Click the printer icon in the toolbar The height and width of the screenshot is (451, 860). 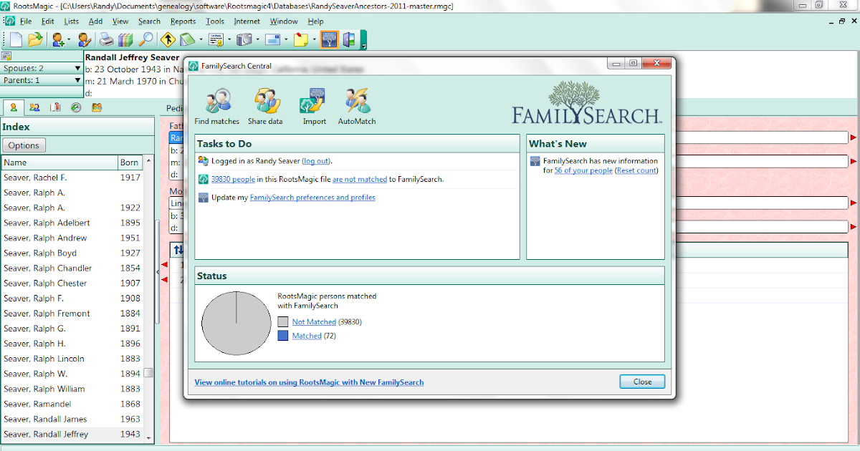coord(106,39)
